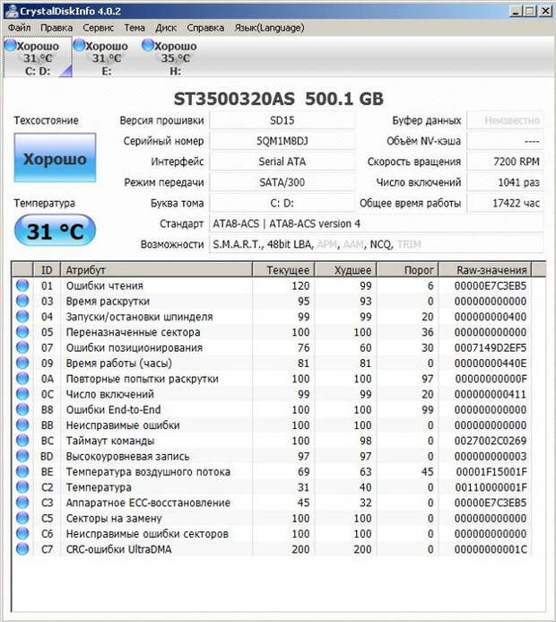Screen dimensions: 556x622
Task: Click status orb for 04 Запуски/остановки шпинделя
Action: click(x=22, y=316)
